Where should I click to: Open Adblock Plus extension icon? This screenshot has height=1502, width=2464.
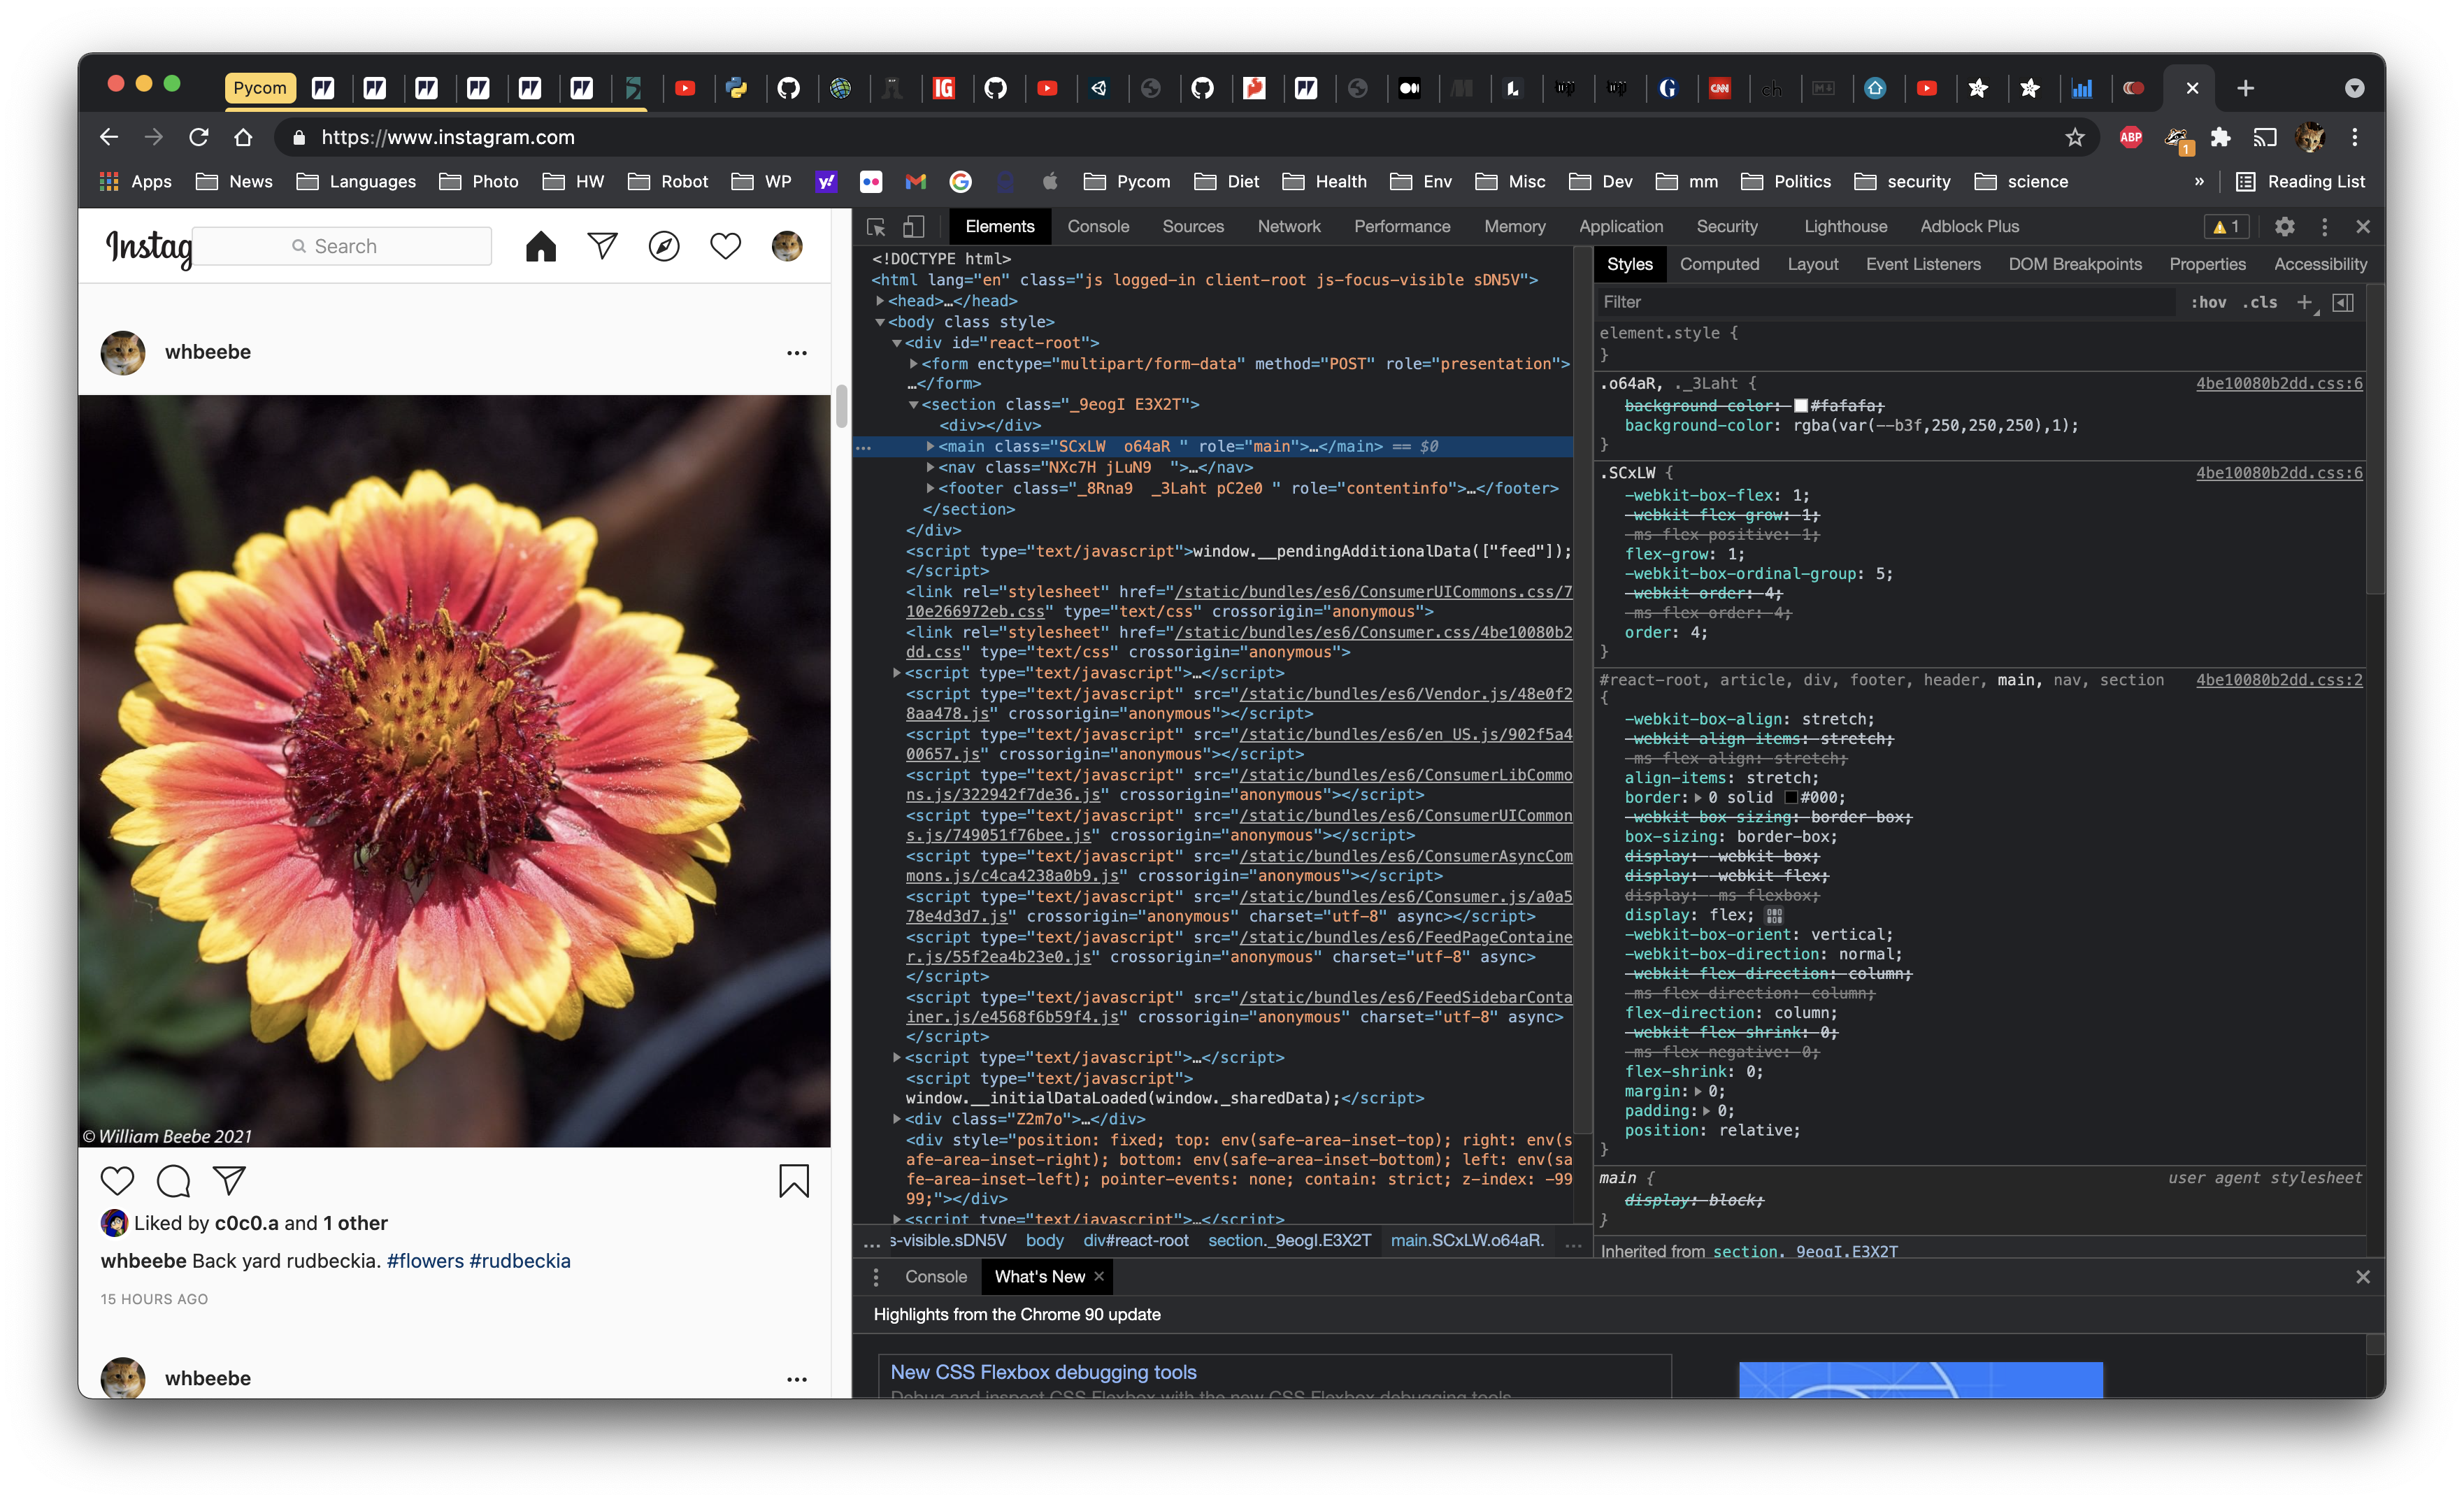coord(2131,138)
